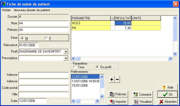Open Aide help with question mark
180x106 pixels.
pos(168,87)
